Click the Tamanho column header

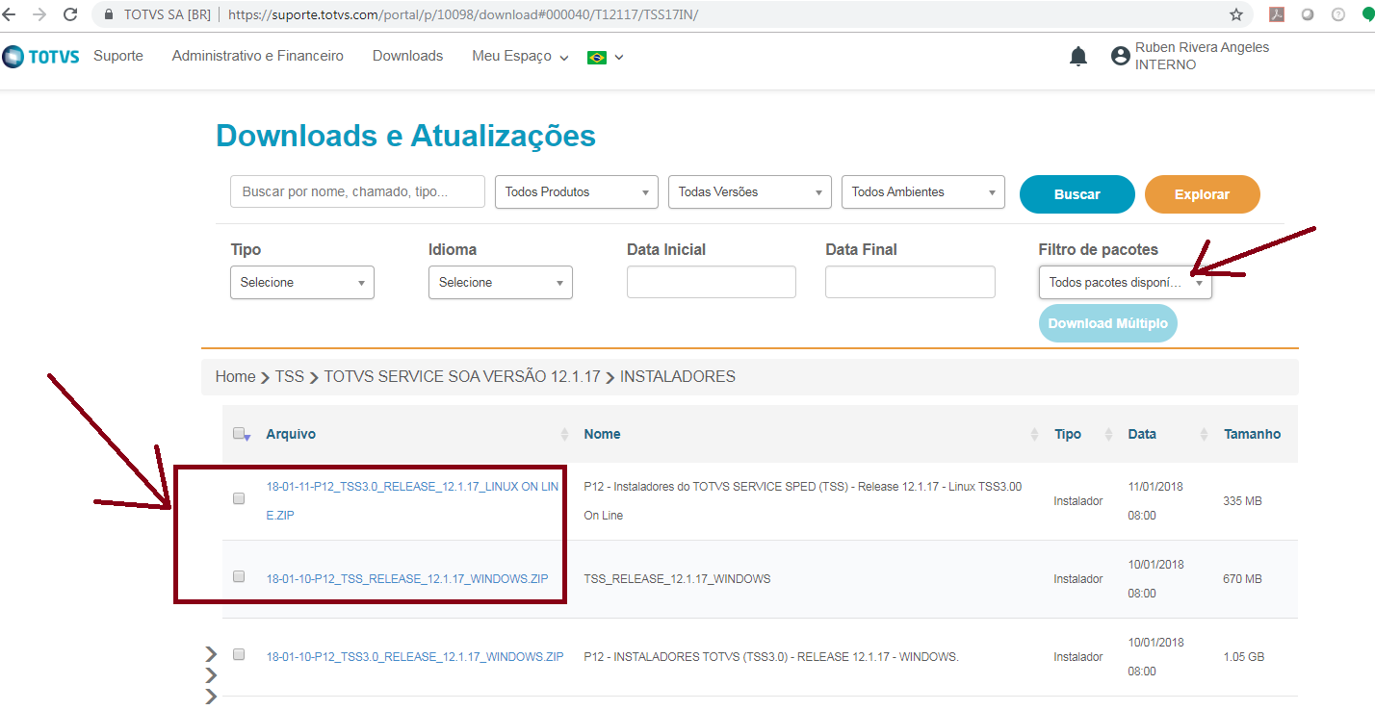[x=1252, y=434]
